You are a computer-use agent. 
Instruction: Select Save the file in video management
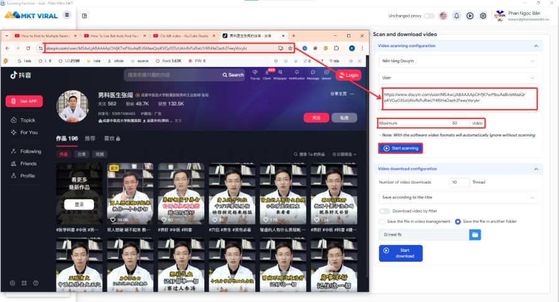(x=382, y=221)
